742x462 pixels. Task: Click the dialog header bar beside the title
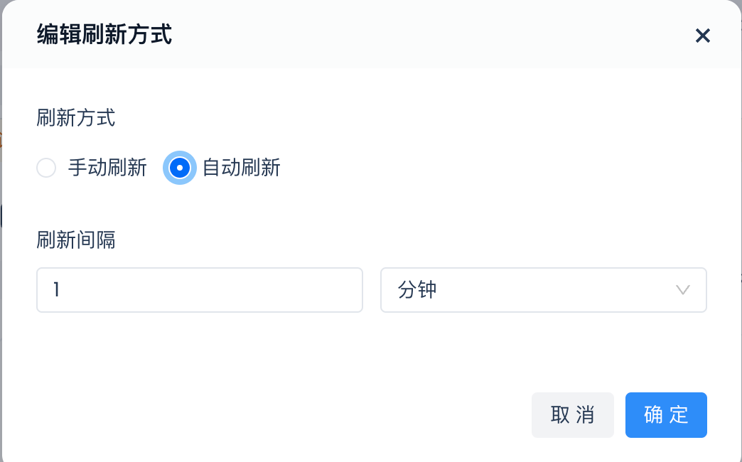426,34
